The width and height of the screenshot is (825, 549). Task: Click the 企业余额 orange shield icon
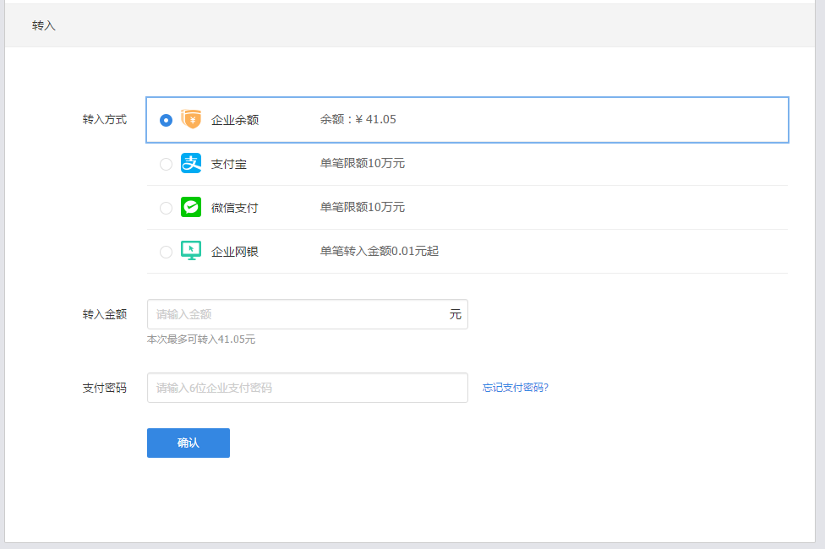tap(191, 120)
